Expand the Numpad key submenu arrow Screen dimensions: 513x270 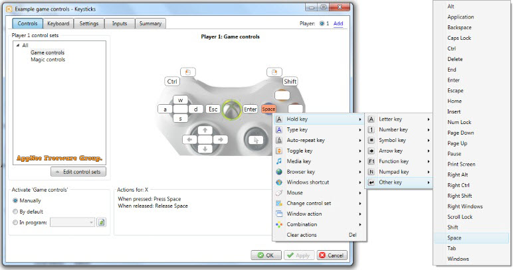tap(428, 172)
